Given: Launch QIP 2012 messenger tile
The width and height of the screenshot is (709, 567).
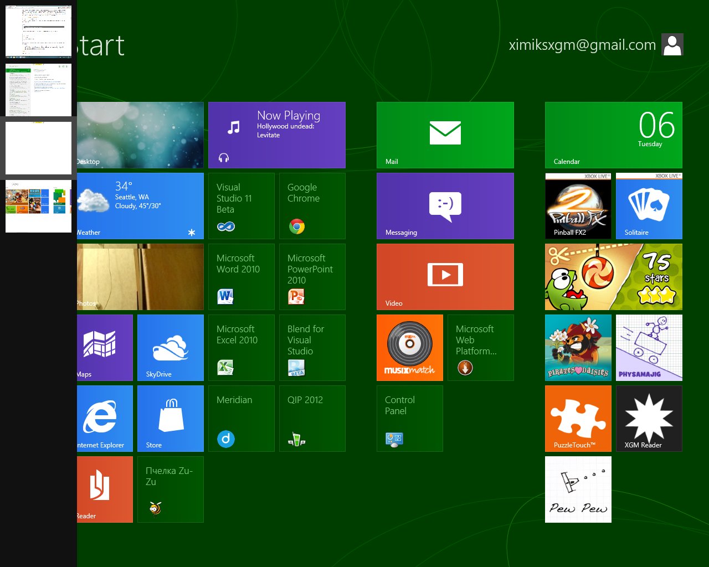Looking at the screenshot, I should 312,419.
